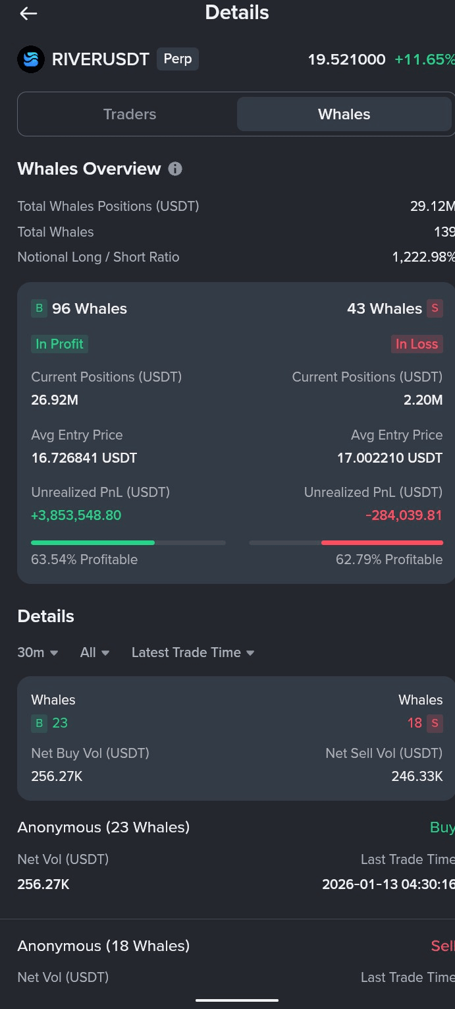Open the 30m timeframe dropdown
Viewport: 455px width, 1009px height.
(38, 652)
